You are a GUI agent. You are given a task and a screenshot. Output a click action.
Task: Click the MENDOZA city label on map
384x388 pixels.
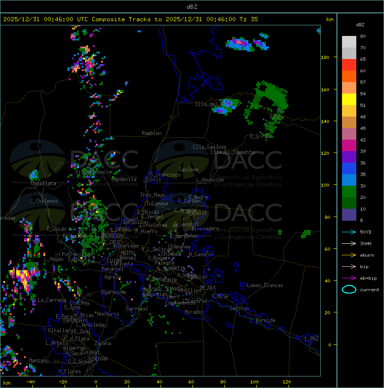pyautogui.click(x=112, y=235)
